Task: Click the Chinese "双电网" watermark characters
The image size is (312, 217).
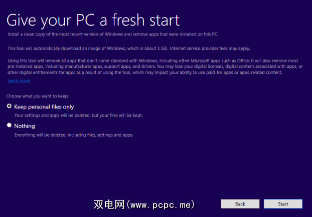Action: point(109,204)
